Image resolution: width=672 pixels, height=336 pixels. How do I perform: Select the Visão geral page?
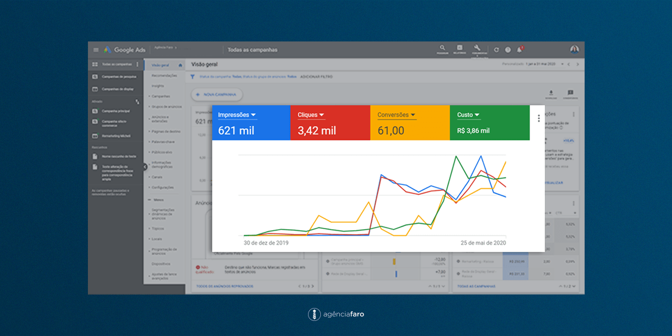[161, 65]
